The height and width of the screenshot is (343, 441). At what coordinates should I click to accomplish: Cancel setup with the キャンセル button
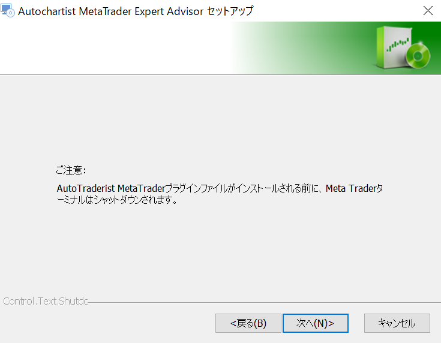click(x=397, y=323)
